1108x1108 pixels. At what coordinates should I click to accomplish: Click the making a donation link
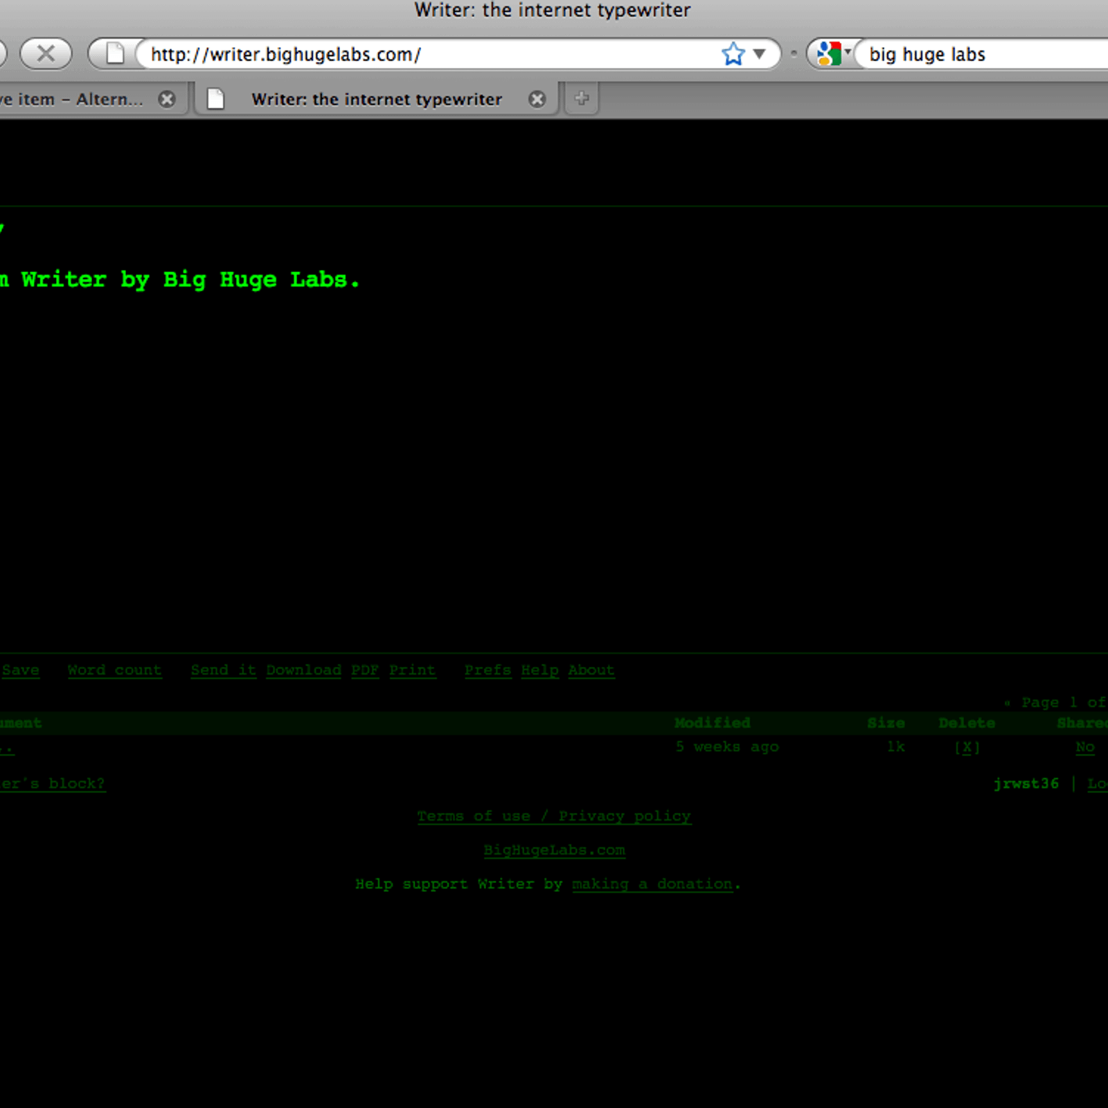tap(652, 884)
